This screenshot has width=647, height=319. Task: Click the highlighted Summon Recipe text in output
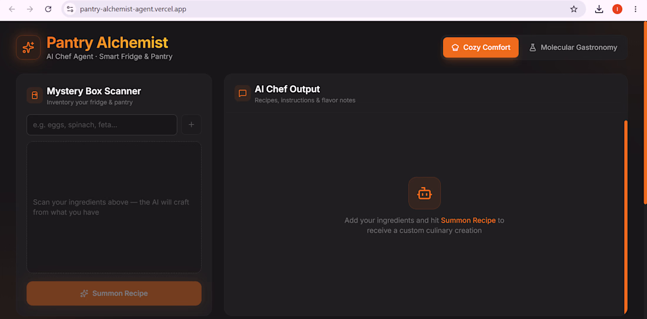[468, 220]
